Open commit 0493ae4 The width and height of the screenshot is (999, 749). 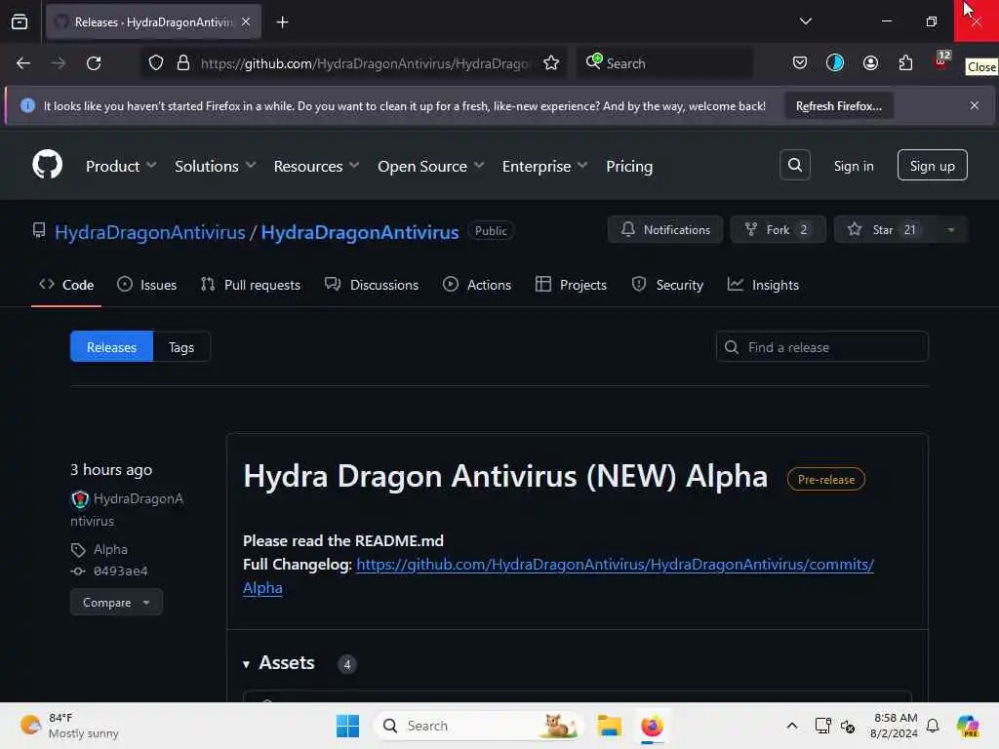pyautogui.click(x=120, y=571)
